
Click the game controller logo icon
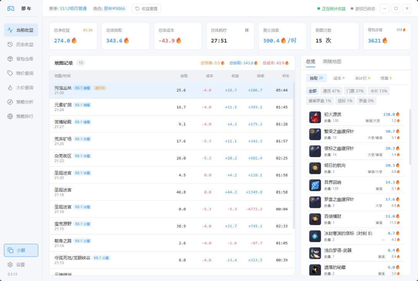click(x=11, y=9)
